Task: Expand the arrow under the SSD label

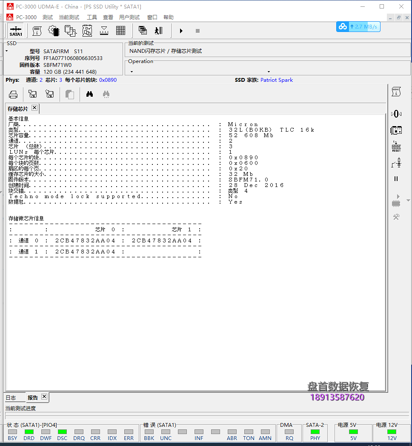Action: [6, 51]
